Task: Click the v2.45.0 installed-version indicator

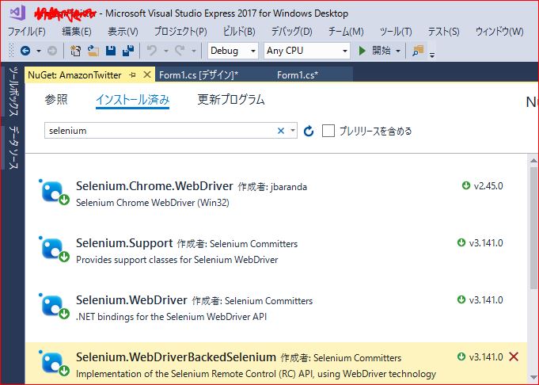Action: point(482,186)
